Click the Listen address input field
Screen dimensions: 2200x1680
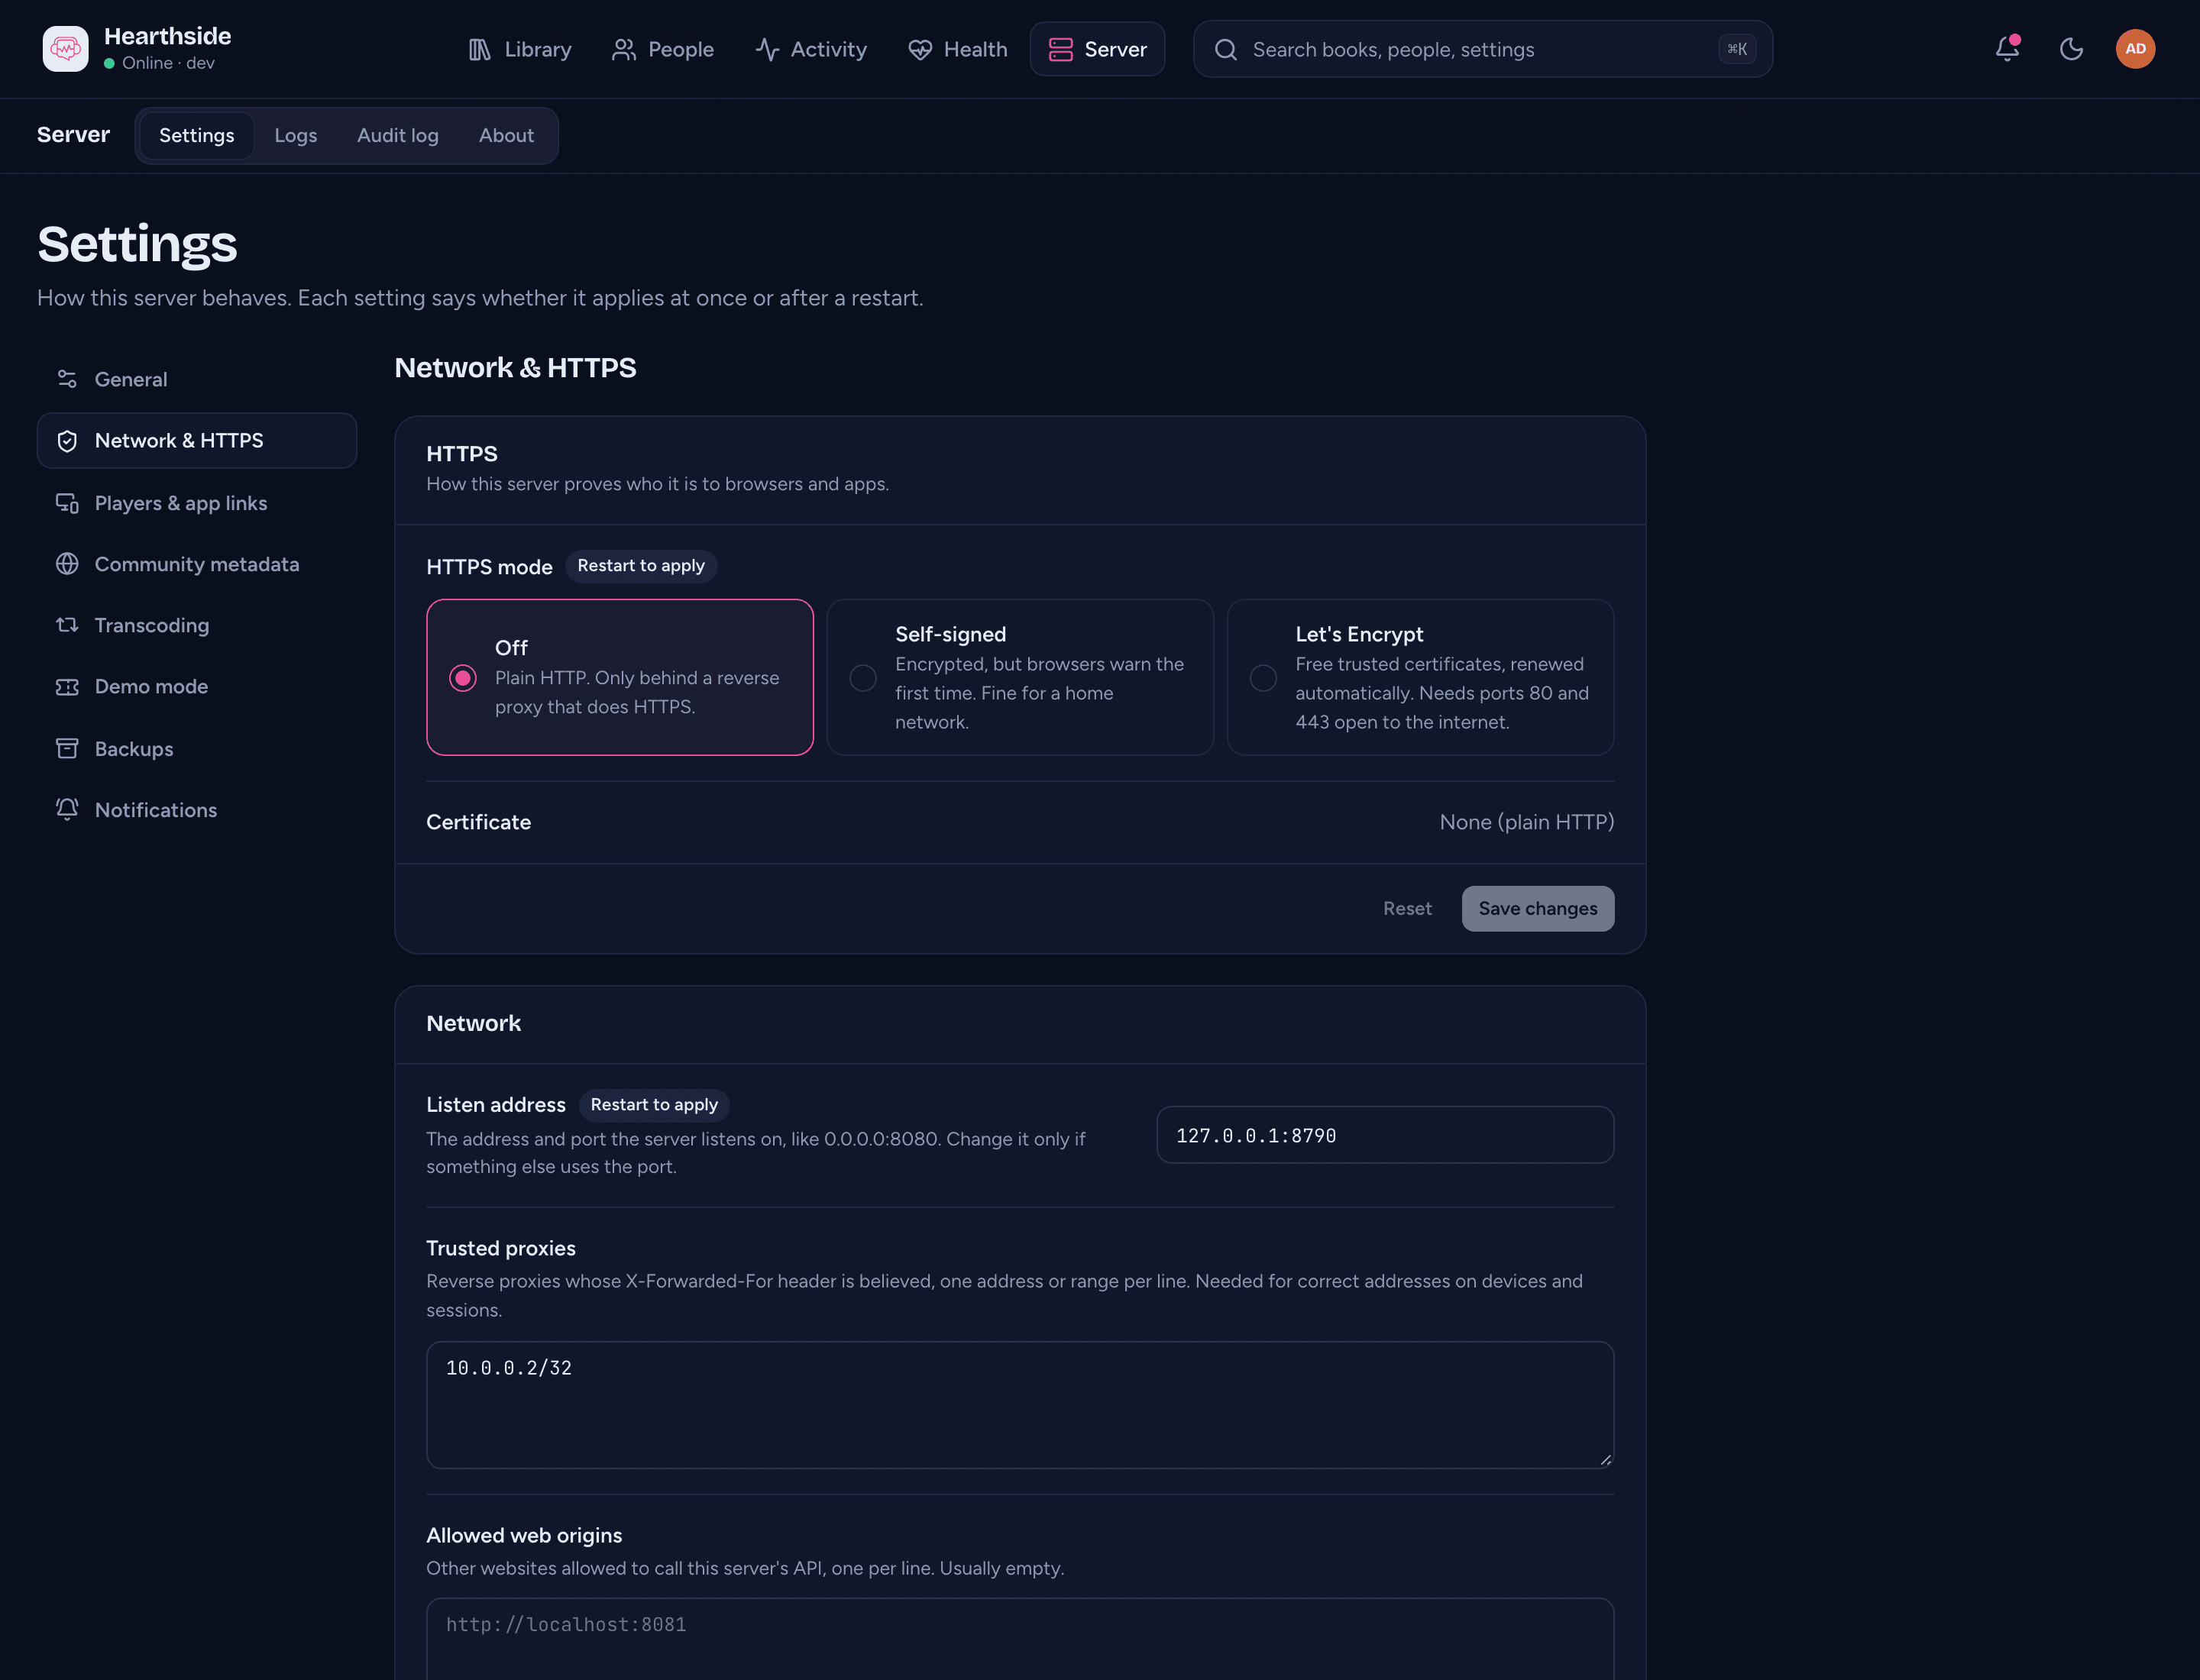[x=1385, y=1135]
